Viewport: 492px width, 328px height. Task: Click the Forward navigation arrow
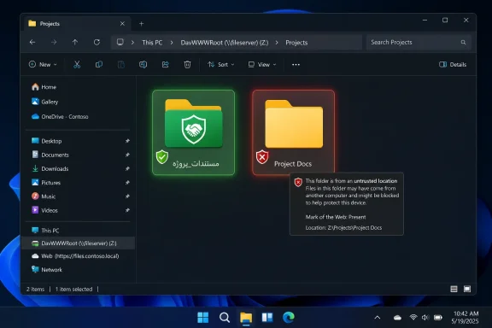click(54, 42)
